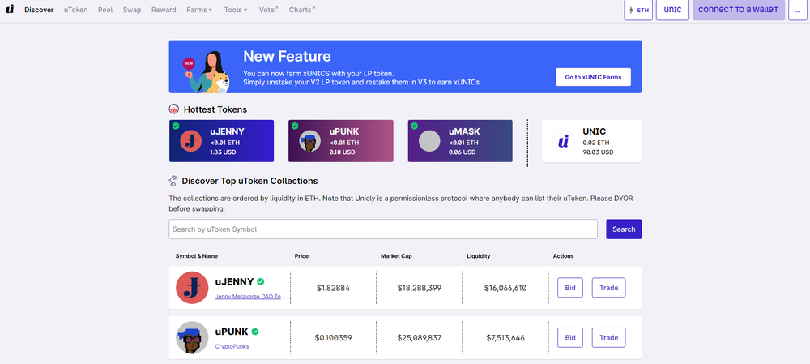
Task: Click Connect to a wallet
Action: 739,10
